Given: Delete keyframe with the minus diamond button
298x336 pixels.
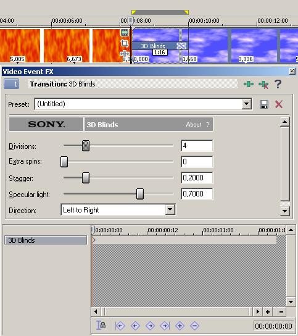Looking at the screenshot, I should tap(194, 325).
